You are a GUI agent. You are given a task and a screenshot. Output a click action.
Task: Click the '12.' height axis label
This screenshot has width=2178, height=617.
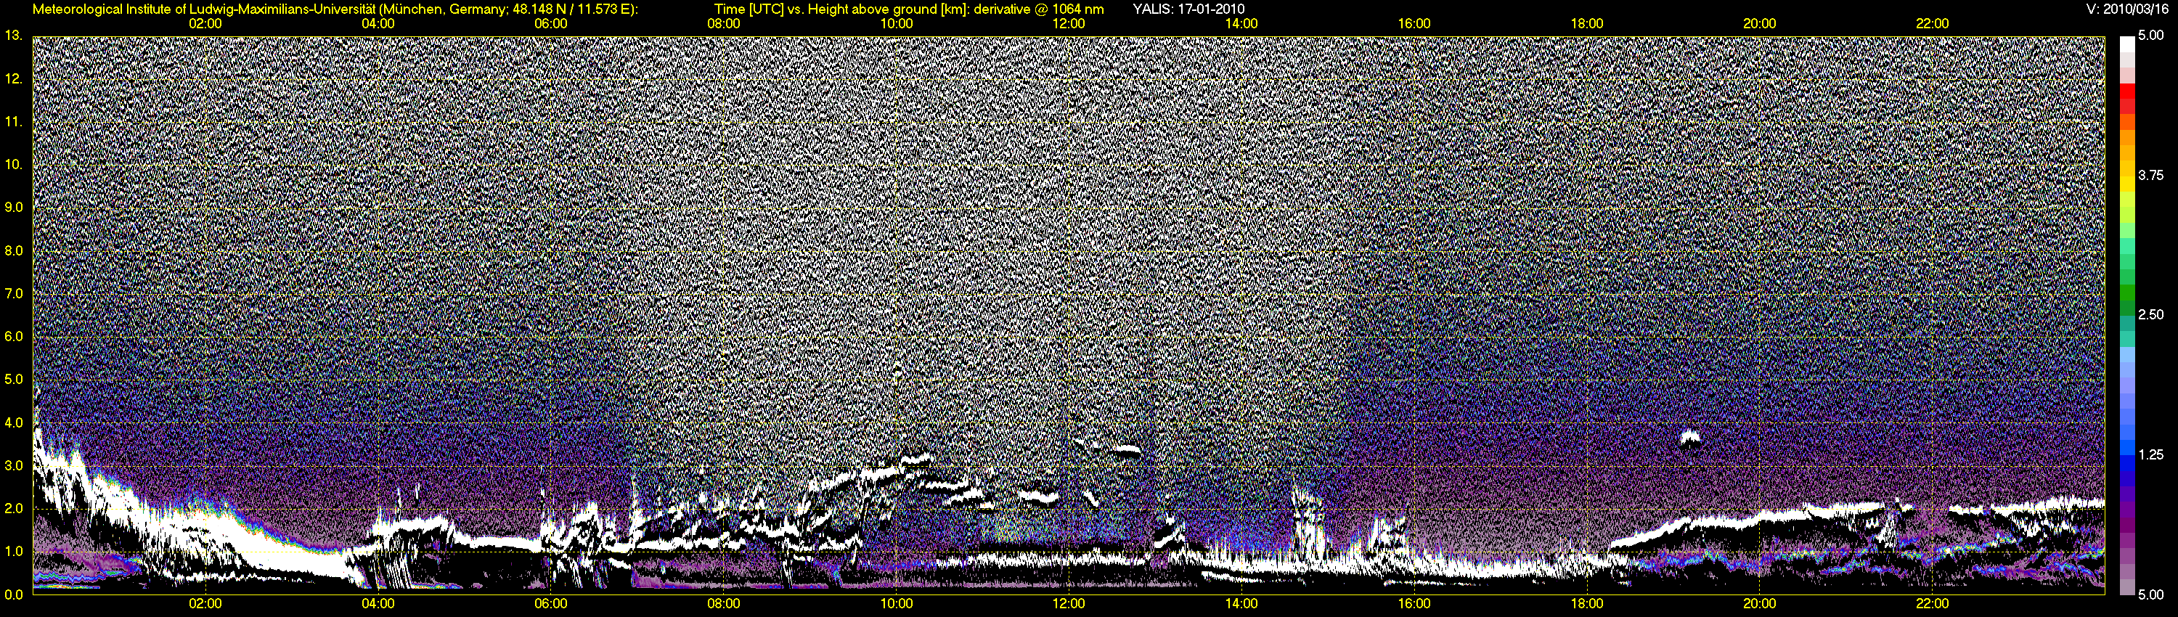coord(14,79)
